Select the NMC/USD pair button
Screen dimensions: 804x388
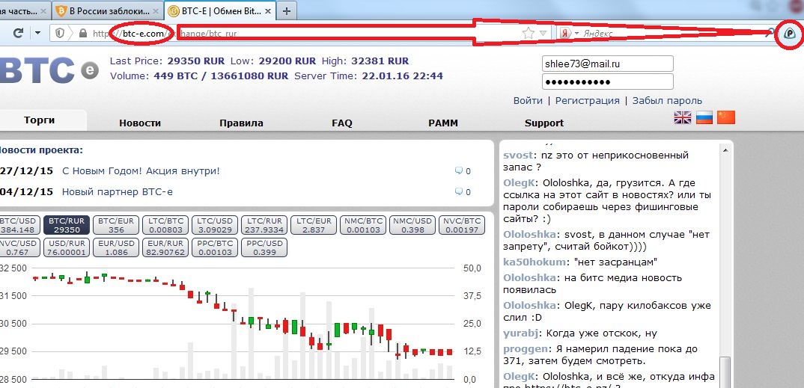pyautogui.click(x=412, y=225)
